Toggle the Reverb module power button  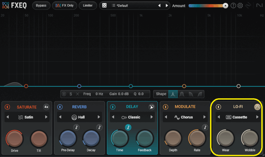point(60,107)
